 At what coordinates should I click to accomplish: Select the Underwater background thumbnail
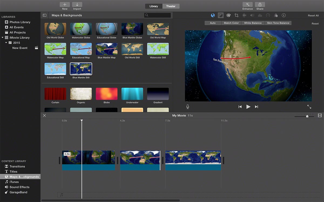[132, 94]
